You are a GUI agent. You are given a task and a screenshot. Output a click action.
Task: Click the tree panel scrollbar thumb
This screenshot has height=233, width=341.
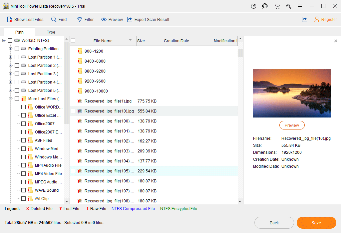pos(67,83)
